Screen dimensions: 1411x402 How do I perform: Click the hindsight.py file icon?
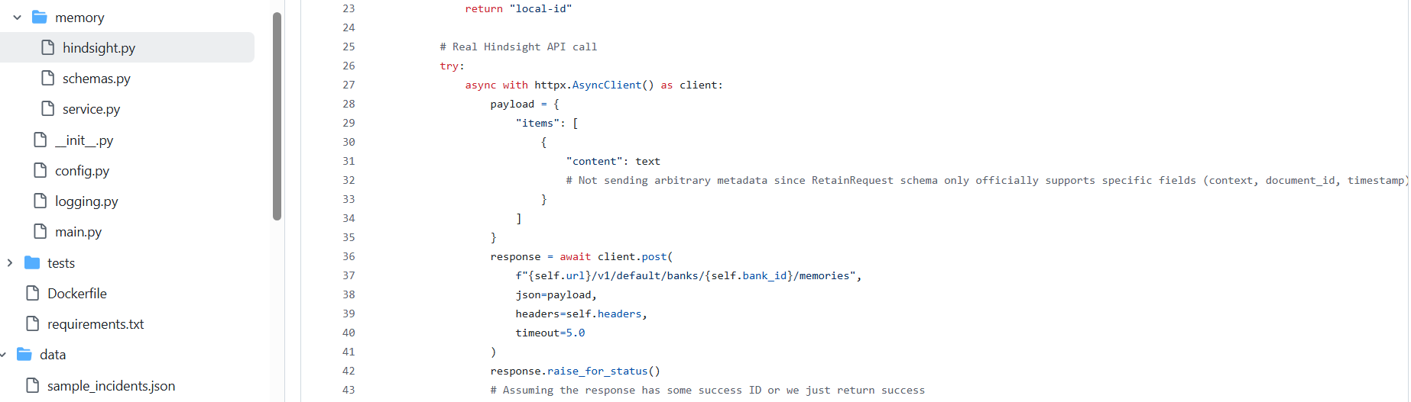pyautogui.click(x=47, y=47)
